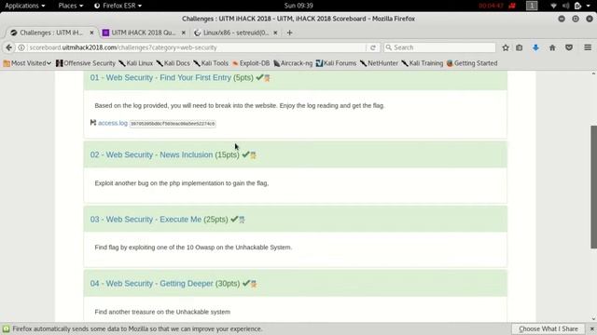Open the volume speaker icon
Screen dimensions: 597x335
(x=566, y=6)
